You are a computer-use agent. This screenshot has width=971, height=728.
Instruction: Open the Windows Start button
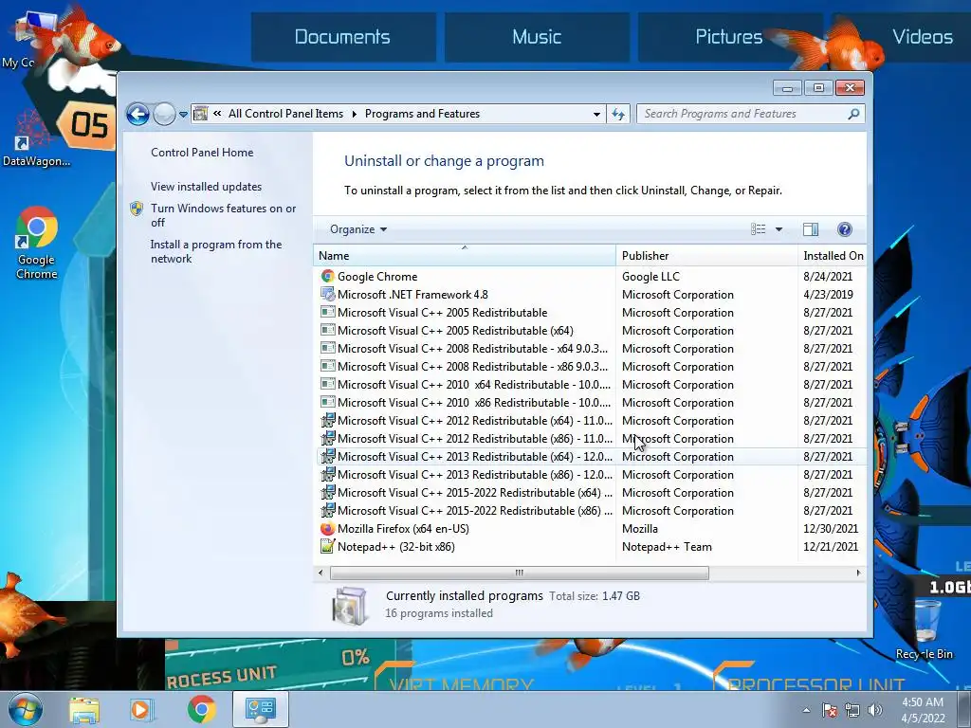26,709
